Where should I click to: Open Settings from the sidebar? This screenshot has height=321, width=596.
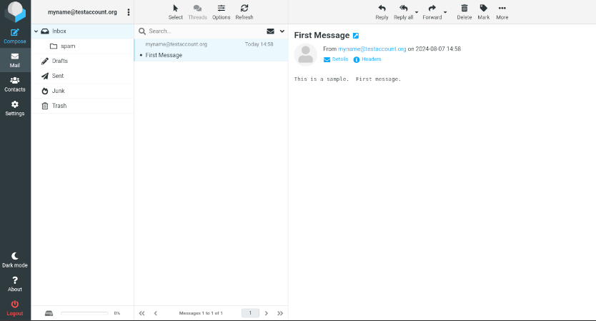15,108
